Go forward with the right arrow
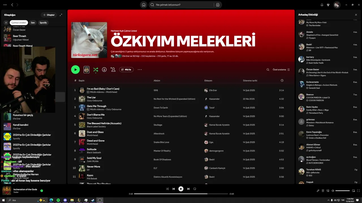The image size is (362, 203). click(x=17, y=5)
